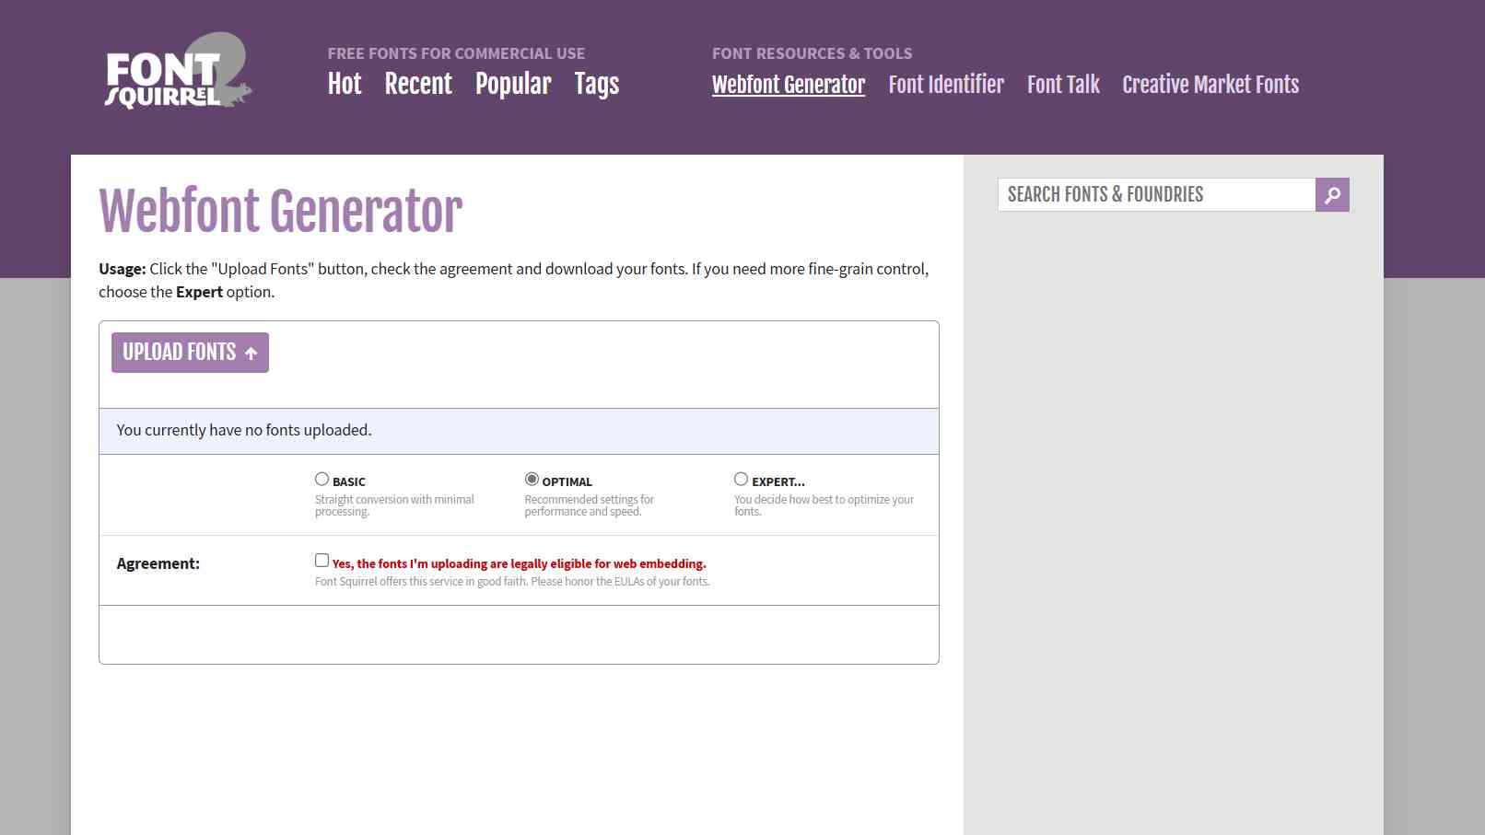Choose the EXPERT radio button

[x=741, y=480]
